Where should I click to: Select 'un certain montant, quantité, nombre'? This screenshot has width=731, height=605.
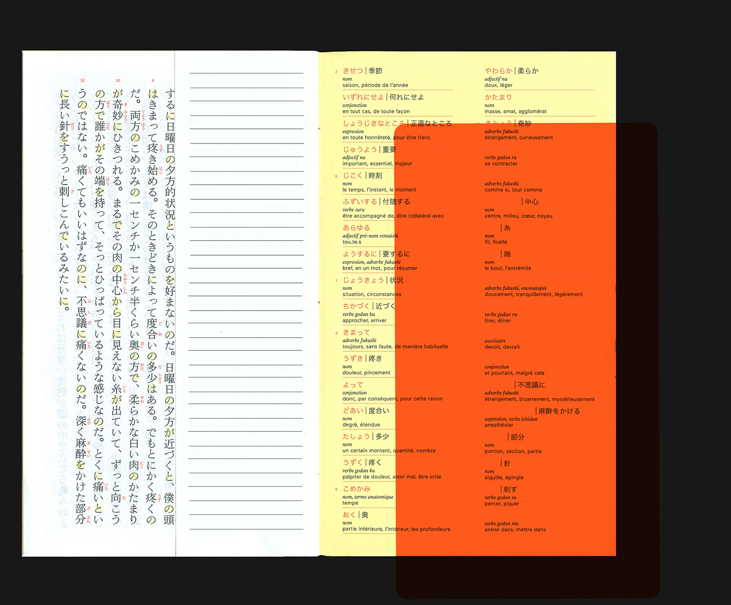point(389,451)
